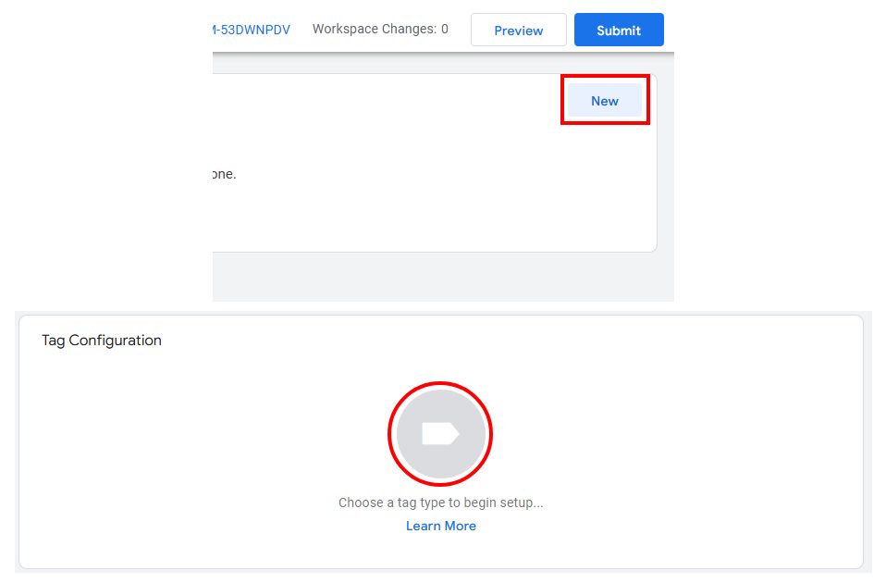The width and height of the screenshot is (886, 583).
Task: Open the container ID ending in 53DWNPDV
Action: [x=252, y=30]
